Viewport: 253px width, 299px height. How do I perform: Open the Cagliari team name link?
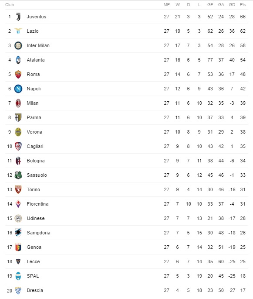pyautogui.click(x=35, y=147)
